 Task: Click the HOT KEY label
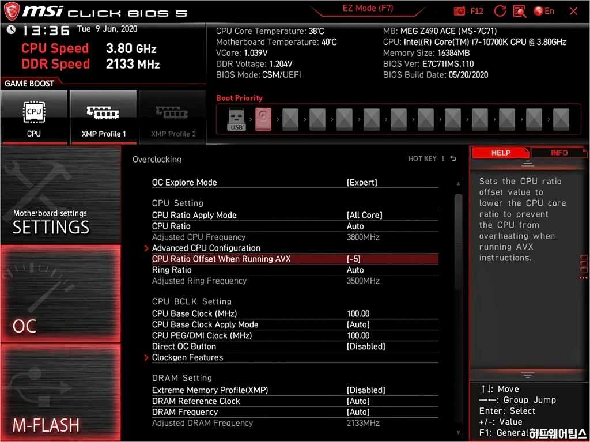(x=422, y=159)
